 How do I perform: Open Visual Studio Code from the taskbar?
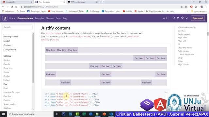[111, 114]
